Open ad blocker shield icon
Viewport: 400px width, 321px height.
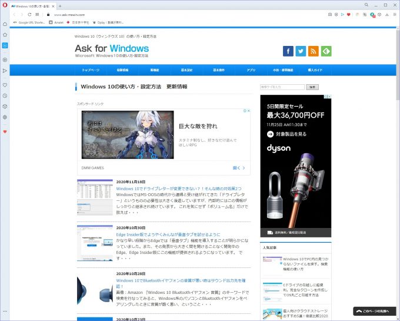[336, 15]
